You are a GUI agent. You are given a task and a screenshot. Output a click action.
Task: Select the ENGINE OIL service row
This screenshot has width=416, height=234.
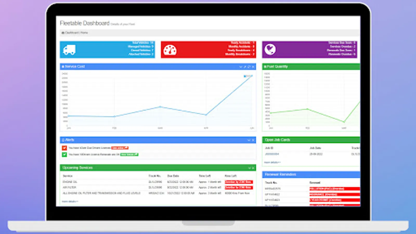click(x=158, y=182)
